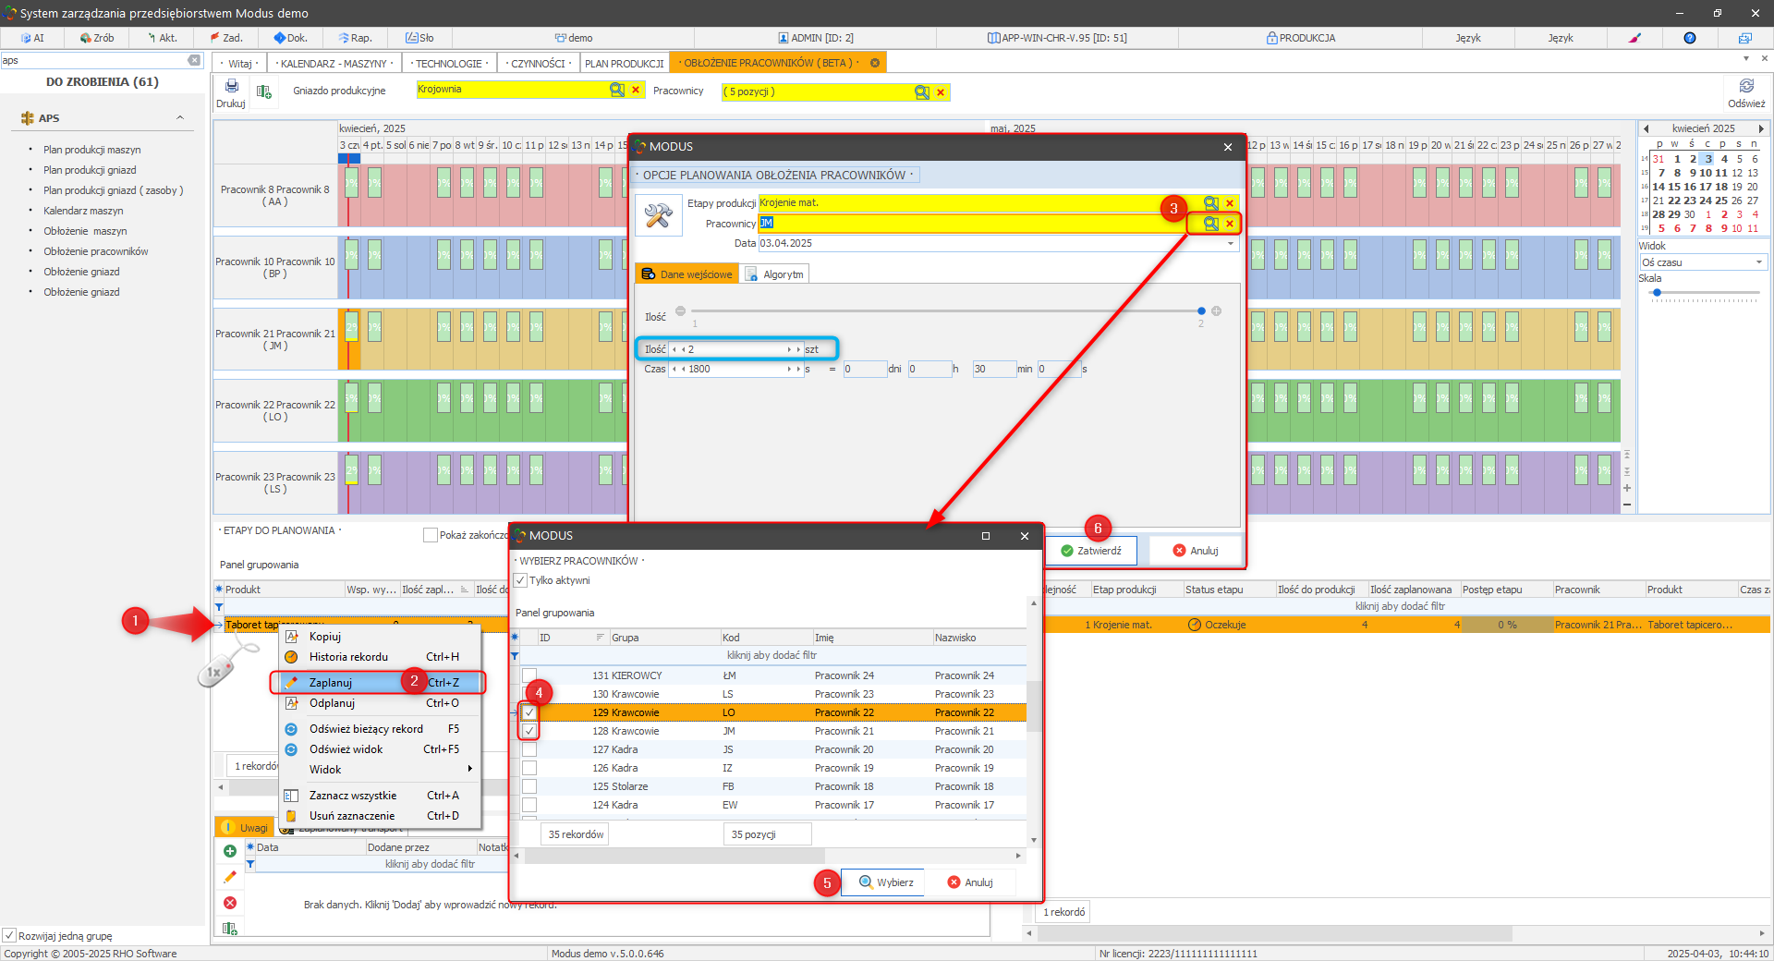Click red delete note icon in Uwagi
This screenshot has height=961, width=1774.
click(x=230, y=903)
